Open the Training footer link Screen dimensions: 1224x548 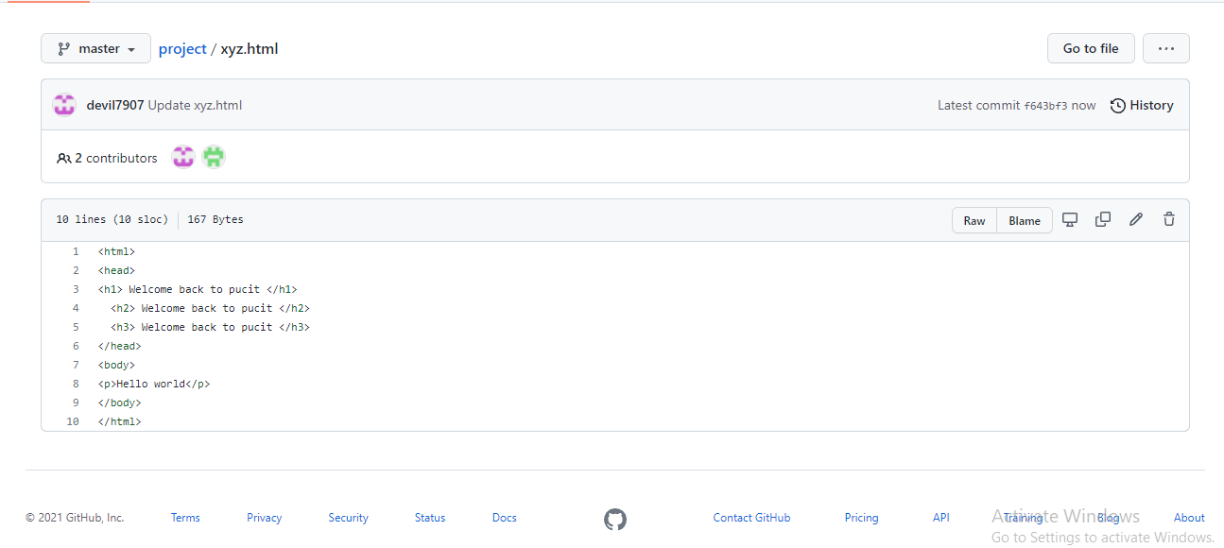pyautogui.click(x=1023, y=518)
